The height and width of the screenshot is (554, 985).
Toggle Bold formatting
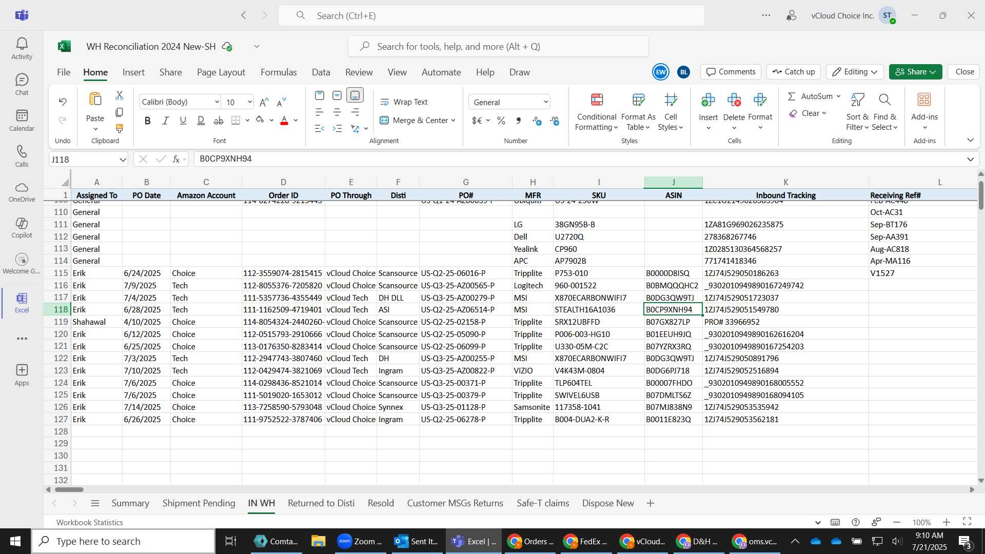click(x=148, y=121)
